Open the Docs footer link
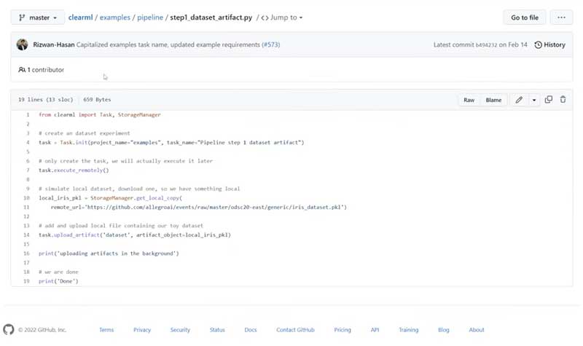The height and width of the screenshot is (346, 583). click(251, 330)
